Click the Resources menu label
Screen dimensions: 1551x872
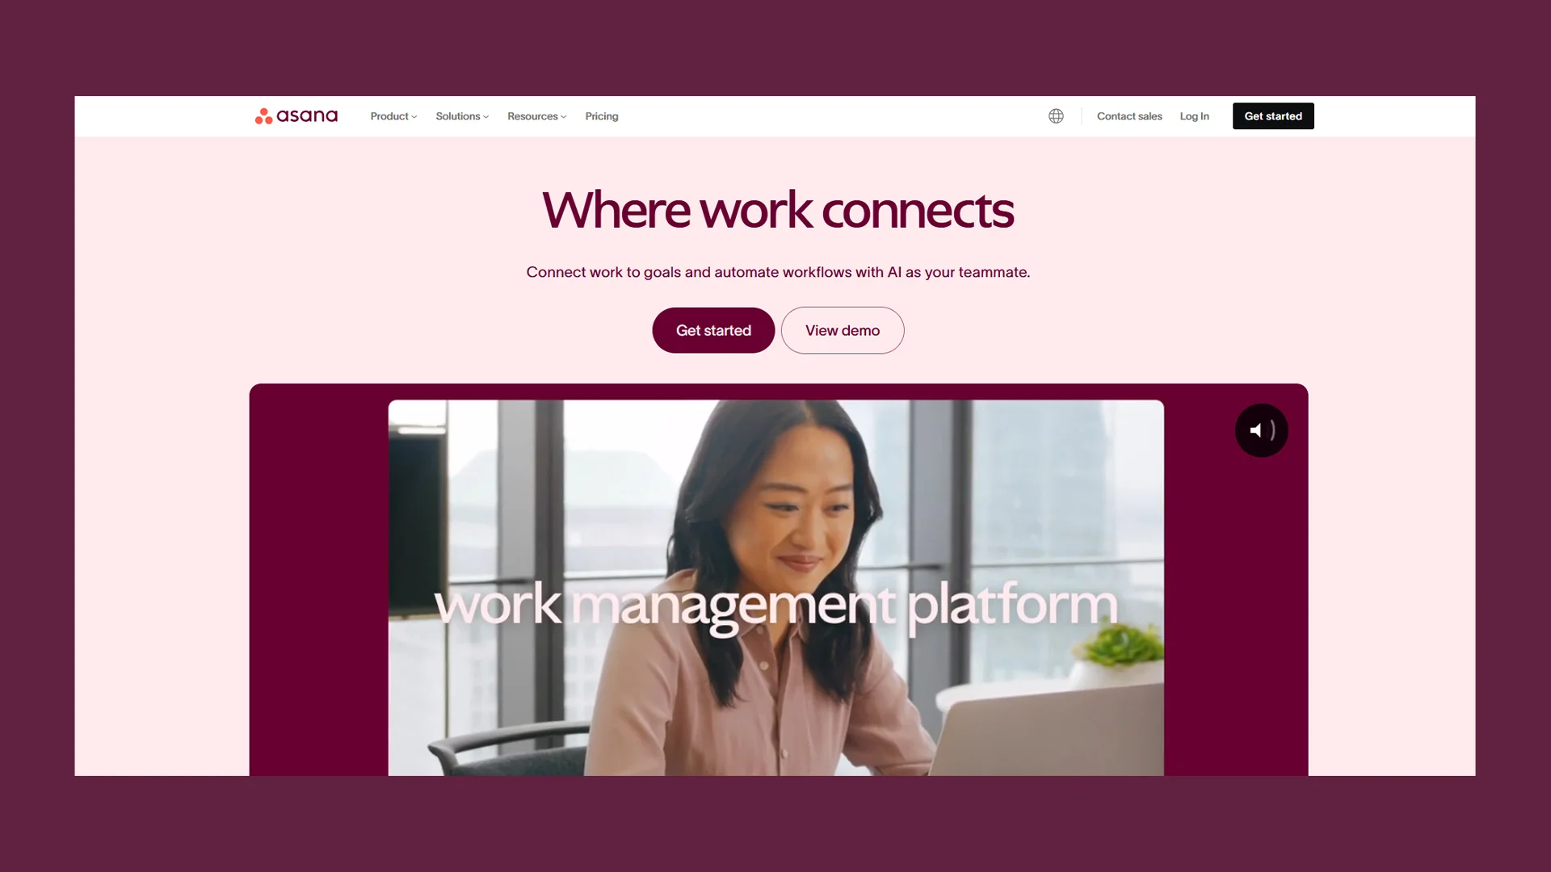pyautogui.click(x=532, y=116)
